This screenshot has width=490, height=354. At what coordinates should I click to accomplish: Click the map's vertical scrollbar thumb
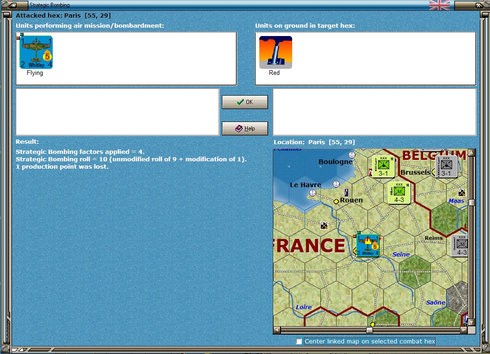(472, 202)
